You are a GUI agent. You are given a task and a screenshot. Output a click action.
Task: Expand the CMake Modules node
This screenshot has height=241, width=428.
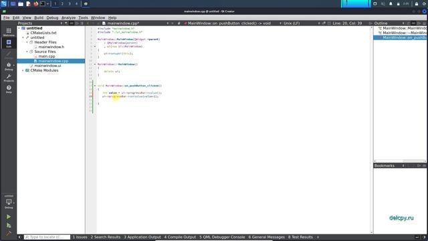23,70
